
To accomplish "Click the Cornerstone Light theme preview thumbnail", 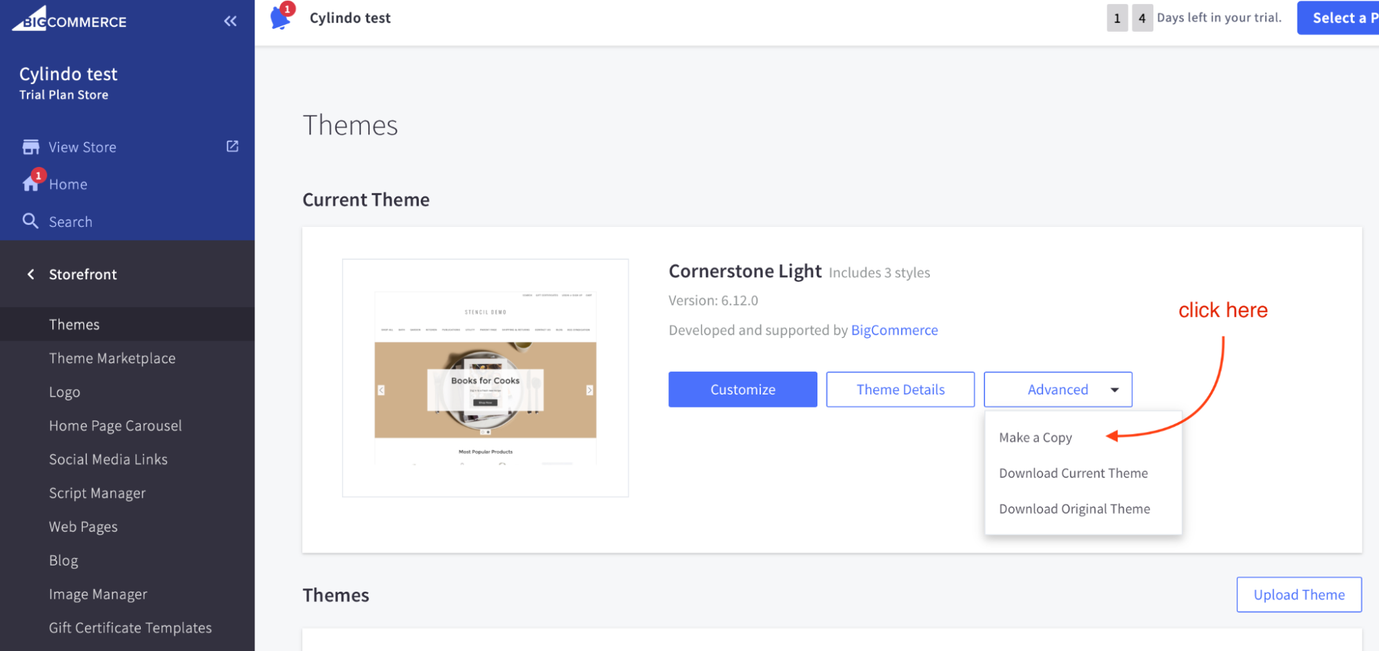I will coord(486,378).
